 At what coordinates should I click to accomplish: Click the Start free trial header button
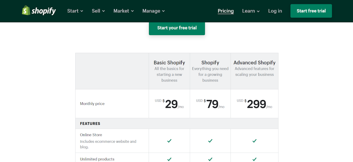pyautogui.click(x=311, y=11)
